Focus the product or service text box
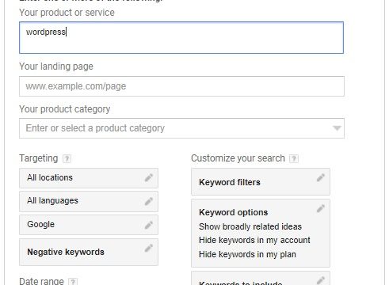Screen dimensions: 389x285 click(181, 38)
